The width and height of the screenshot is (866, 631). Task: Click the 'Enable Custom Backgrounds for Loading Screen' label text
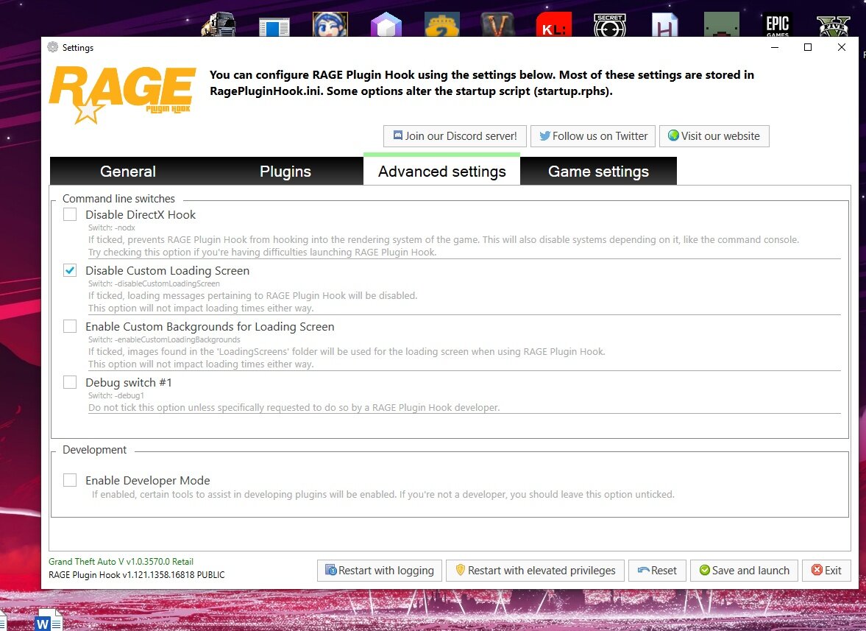(210, 327)
